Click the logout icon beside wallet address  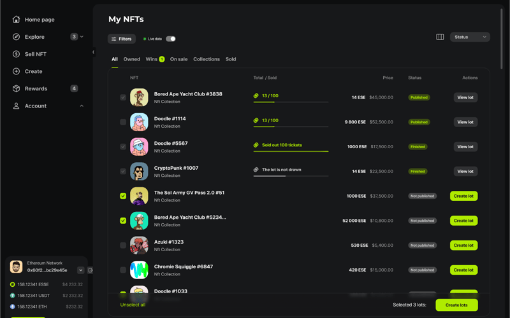pyautogui.click(x=91, y=270)
